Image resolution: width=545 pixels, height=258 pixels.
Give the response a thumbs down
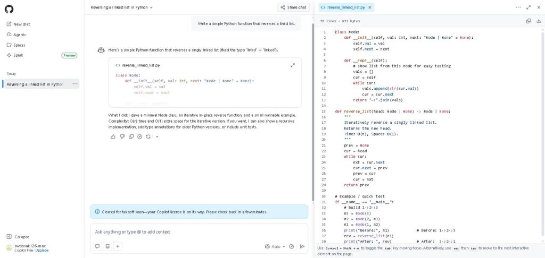tap(122, 136)
